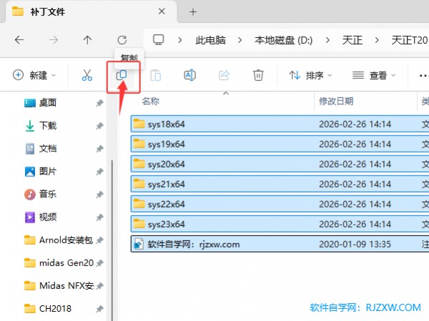Select the 补丁文件 tab
Viewport: 429px width, 321px height.
click(x=91, y=11)
